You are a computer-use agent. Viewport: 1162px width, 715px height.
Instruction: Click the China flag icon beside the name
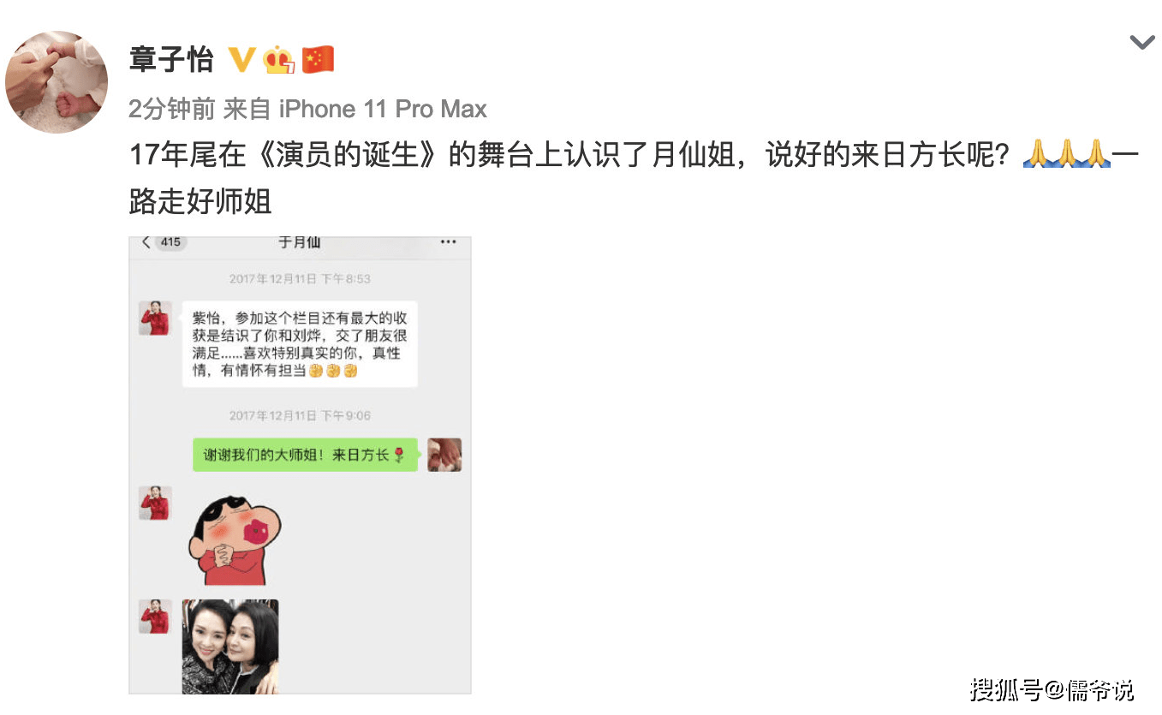pyautogui.click(x=318, y=60)
